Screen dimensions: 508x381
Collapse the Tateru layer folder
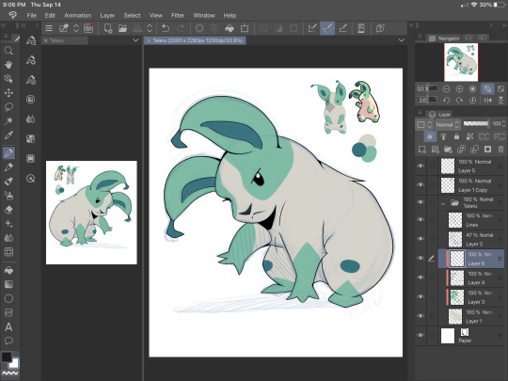coord(443,203)
